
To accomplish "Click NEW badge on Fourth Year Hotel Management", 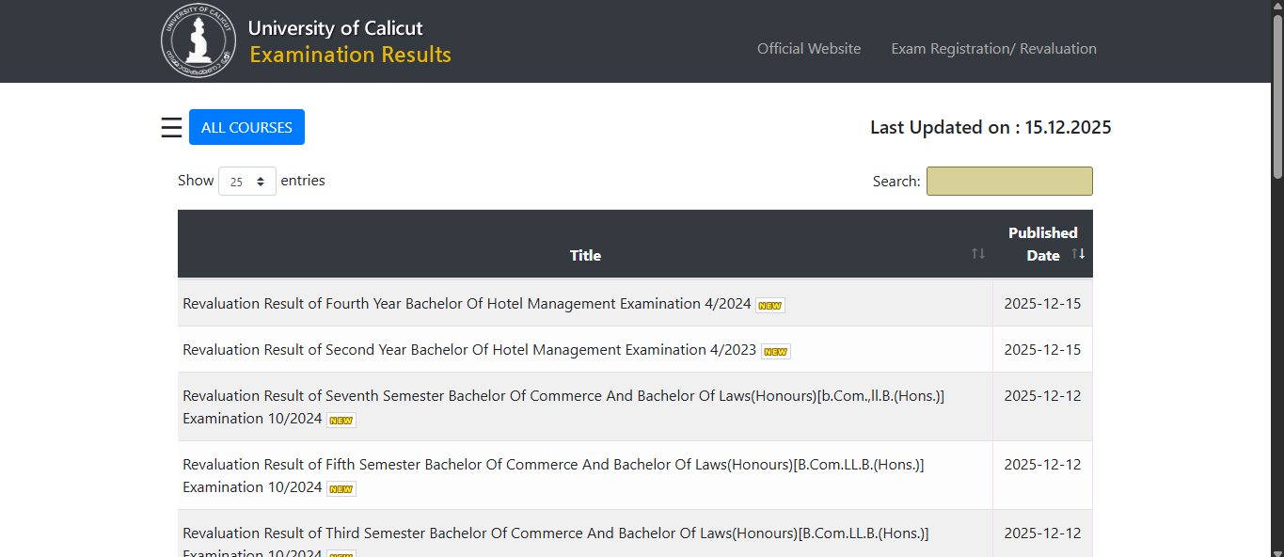I will 770,306.
